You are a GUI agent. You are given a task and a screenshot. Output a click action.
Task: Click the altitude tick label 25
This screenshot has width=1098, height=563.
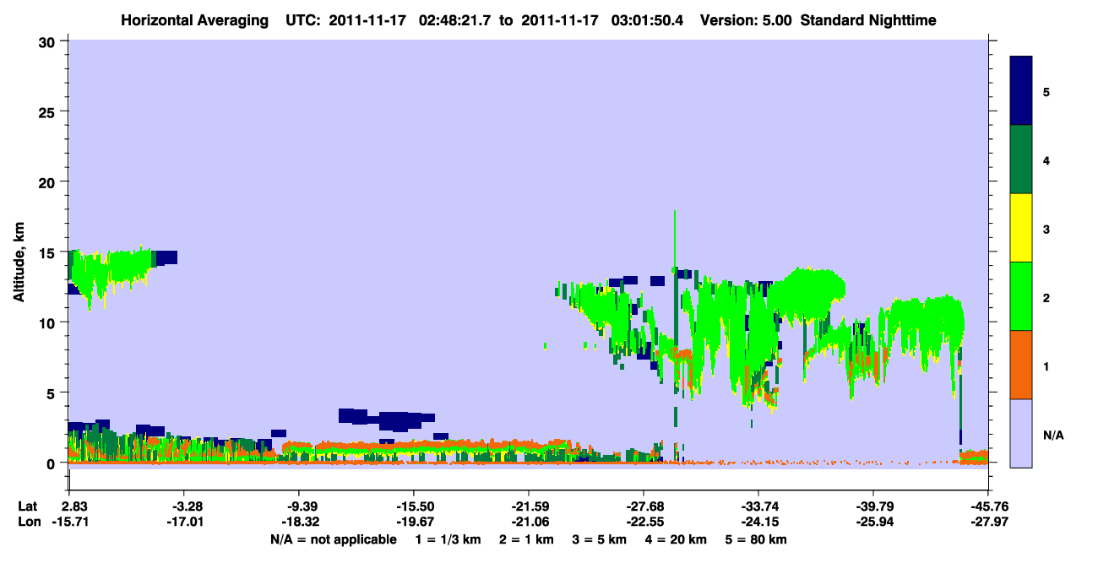(49, 111)
